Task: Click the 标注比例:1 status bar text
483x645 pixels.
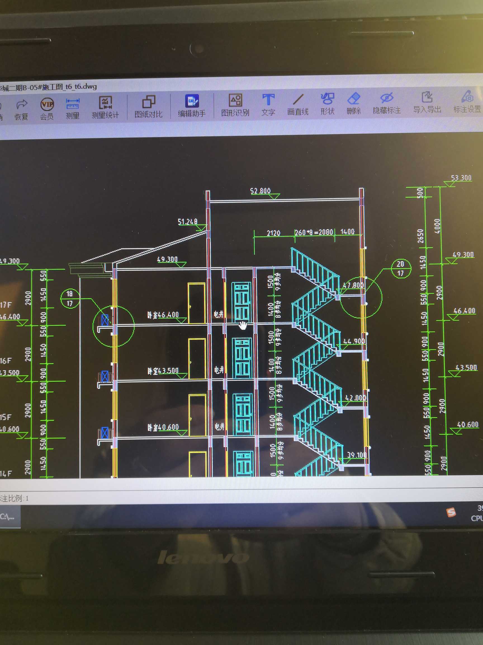Action: [x=14, y=498]
